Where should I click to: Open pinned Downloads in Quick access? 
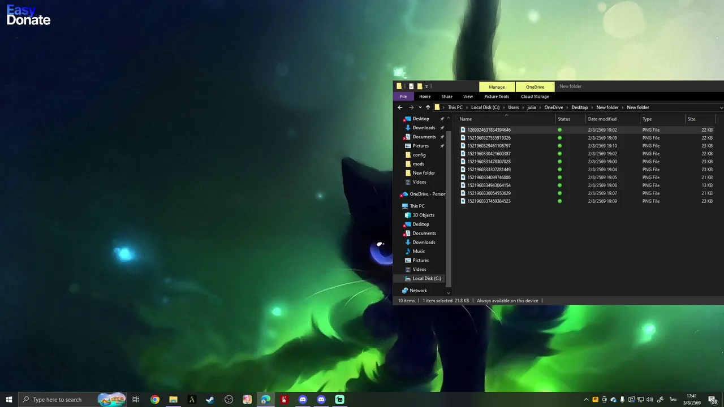424,128
